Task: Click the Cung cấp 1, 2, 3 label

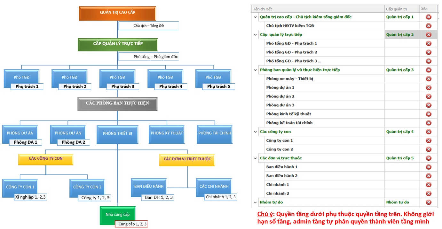Action: tap(131, 224)
